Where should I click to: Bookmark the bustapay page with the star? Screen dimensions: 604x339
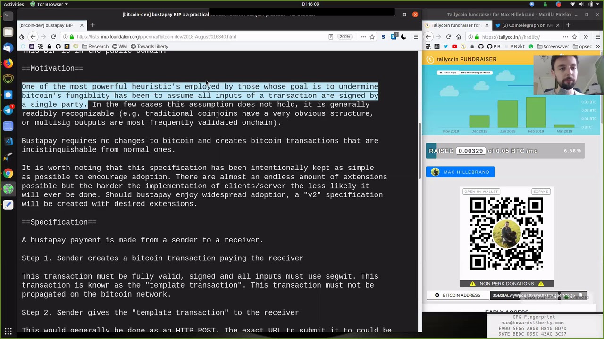(372, 37)
